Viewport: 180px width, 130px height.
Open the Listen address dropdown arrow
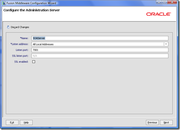pos(166,44)
